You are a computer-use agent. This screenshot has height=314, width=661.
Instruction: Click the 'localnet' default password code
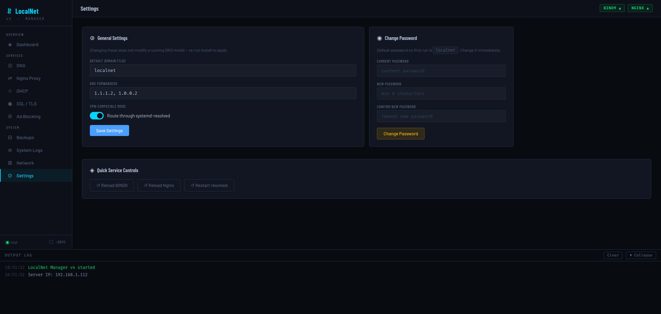pyautogui.click(x=445, y=50)
